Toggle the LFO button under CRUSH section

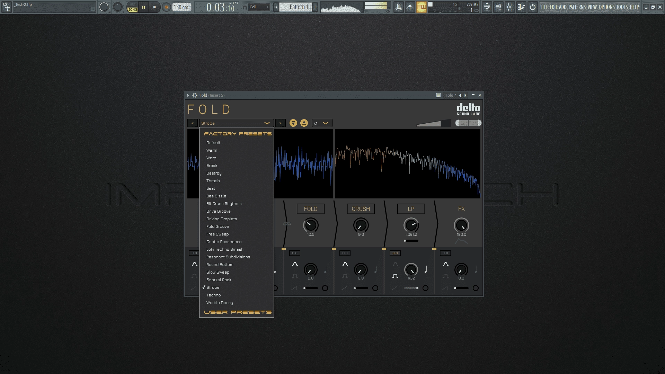[345, 253]
